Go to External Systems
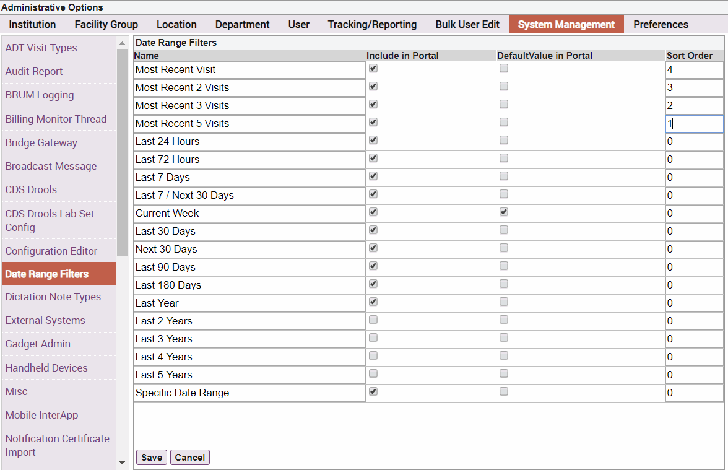Screen dimensions: 728x470 pos(58,321)
